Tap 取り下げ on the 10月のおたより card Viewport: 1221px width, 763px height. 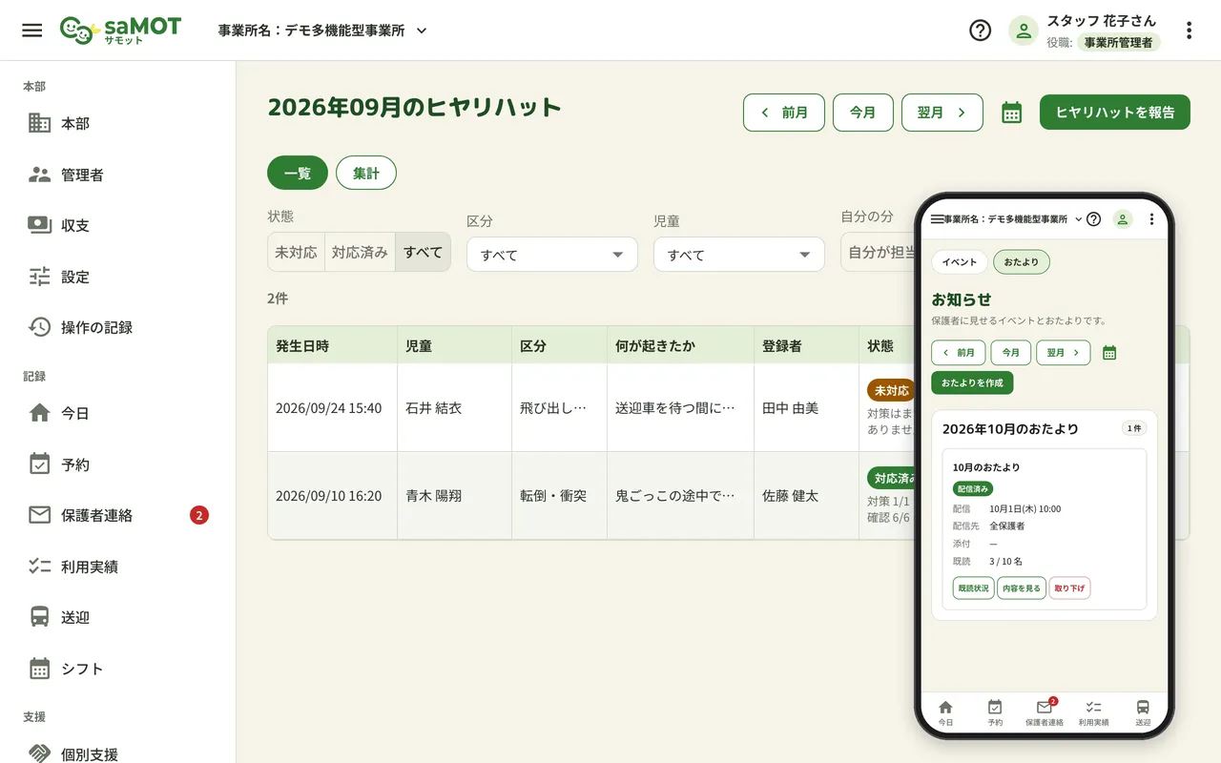tap(1069, 588)
